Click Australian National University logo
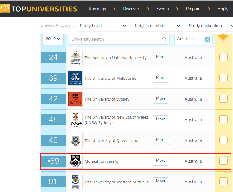The height and width of the screenshot is (192, 233). pyautogui.click(x=75, y=58)
